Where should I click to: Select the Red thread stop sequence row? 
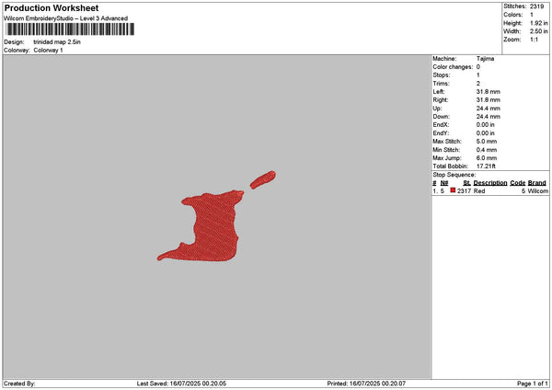click(x=490, y=190)
